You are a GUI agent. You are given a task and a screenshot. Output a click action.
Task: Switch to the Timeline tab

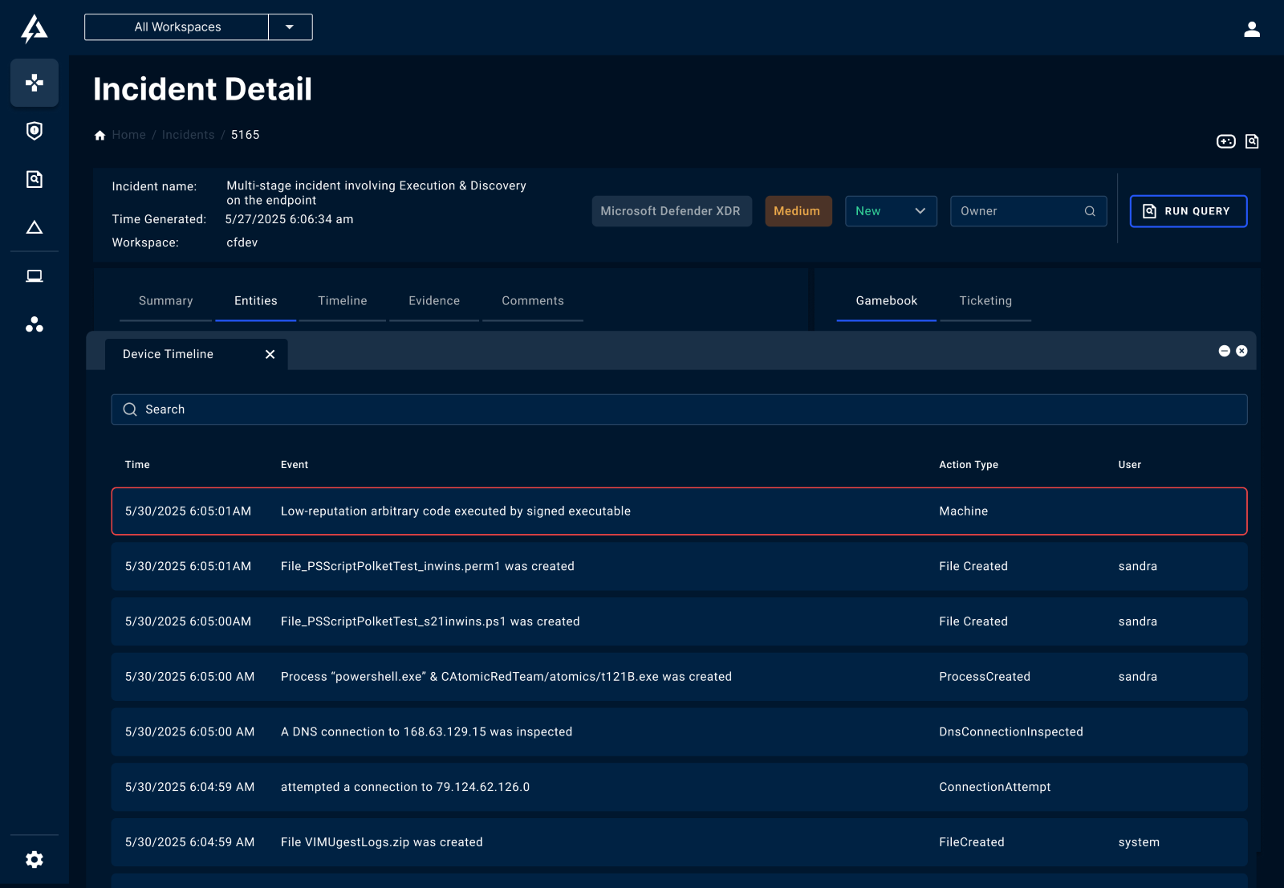point(342,301)
